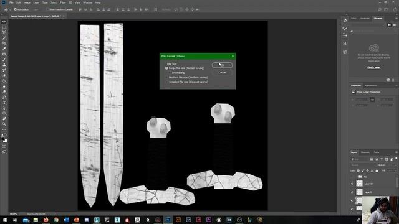This screenshot has width=399, height=224.
Task: Hide Layer 9 with its eye icon
Action: pyautogui.click(x=352, y=192)
